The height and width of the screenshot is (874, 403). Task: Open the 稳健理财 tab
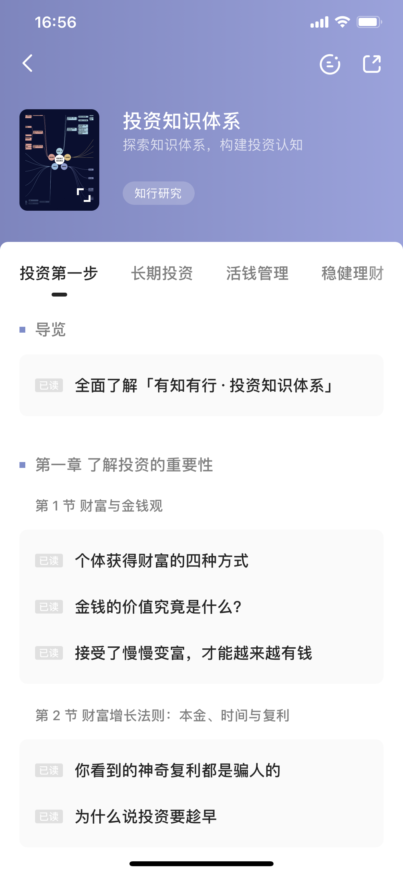click(352, 273)
